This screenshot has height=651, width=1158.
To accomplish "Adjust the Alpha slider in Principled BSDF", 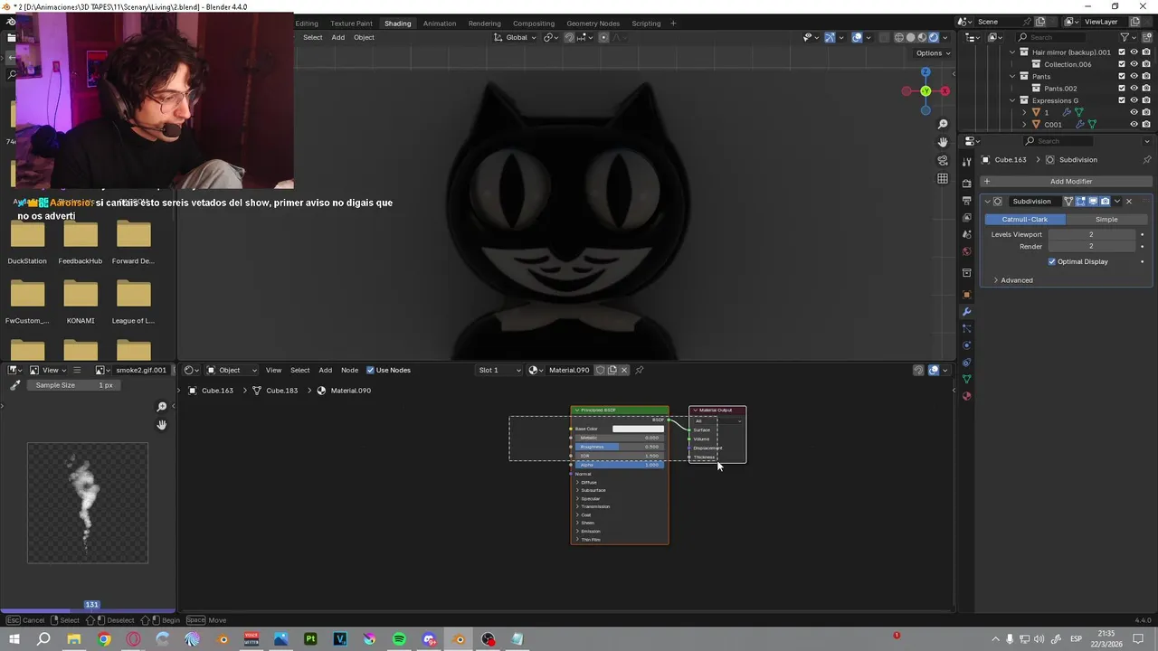I will pyautogui.click(x=619, y=465).
